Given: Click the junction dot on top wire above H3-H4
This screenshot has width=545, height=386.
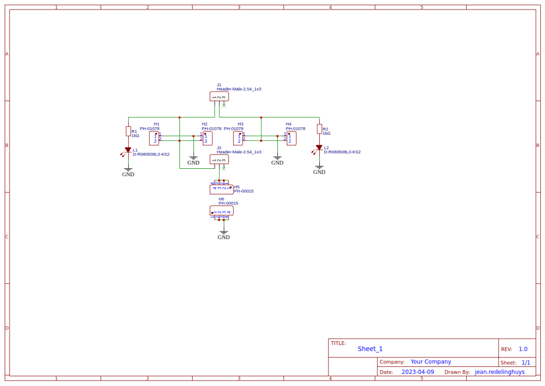Looking at the screenshot, I should point(261,118).
